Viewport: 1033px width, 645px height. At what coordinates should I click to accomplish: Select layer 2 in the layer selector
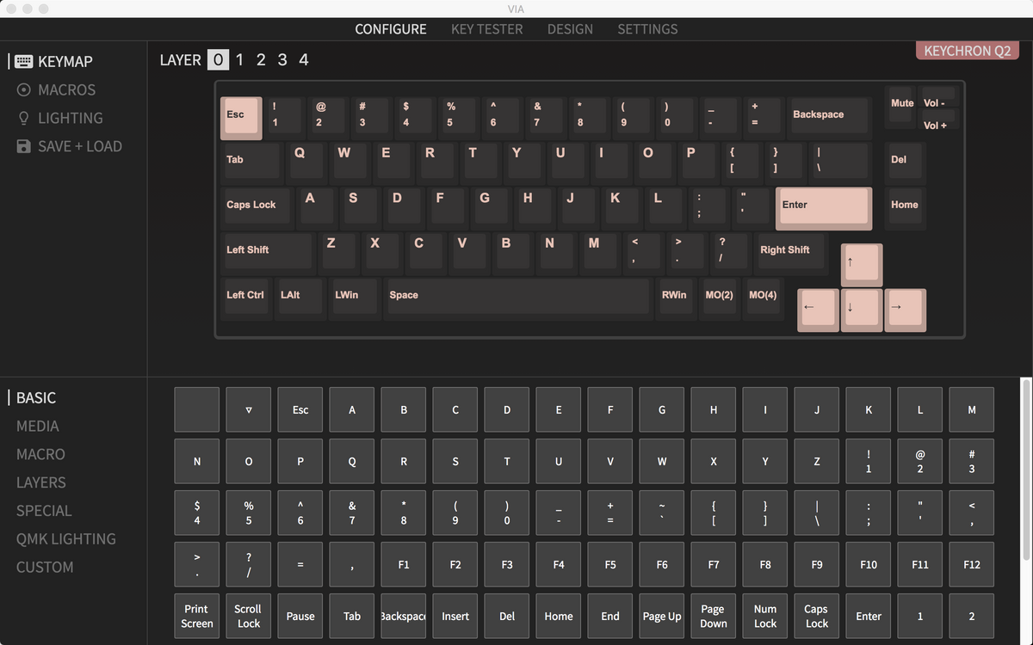261,59
